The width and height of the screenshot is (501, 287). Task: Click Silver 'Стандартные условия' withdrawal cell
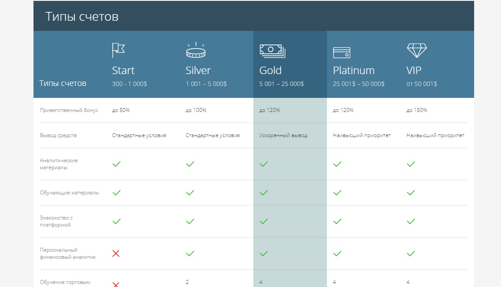tap(212, 135)
